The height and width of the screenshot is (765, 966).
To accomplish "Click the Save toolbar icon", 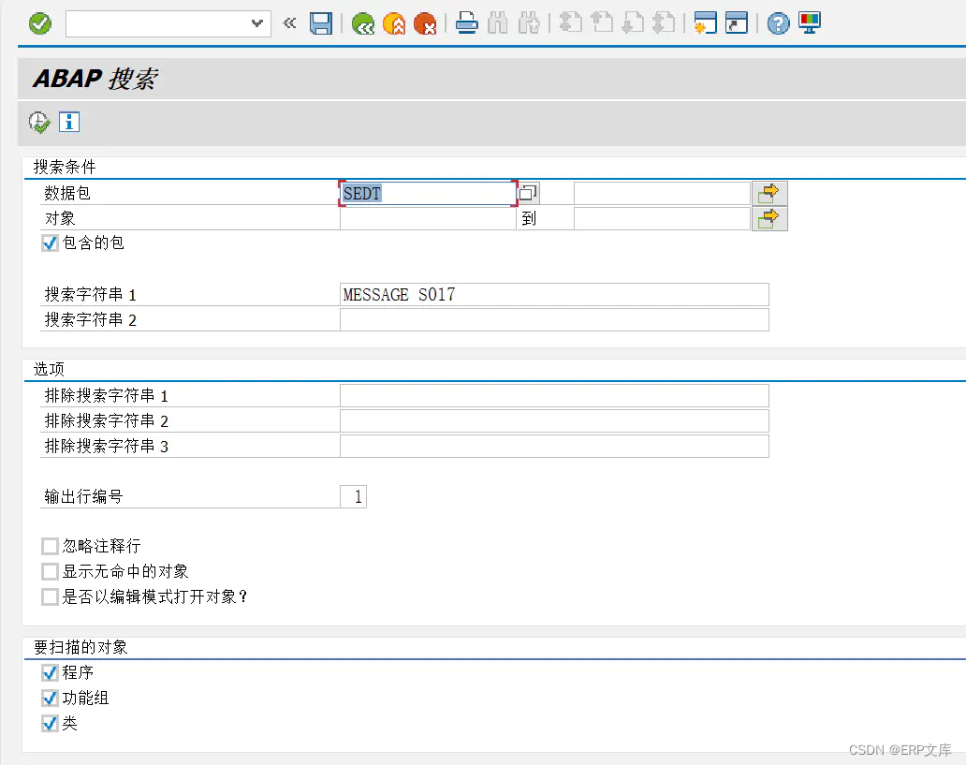I will (x=321, y=23).
